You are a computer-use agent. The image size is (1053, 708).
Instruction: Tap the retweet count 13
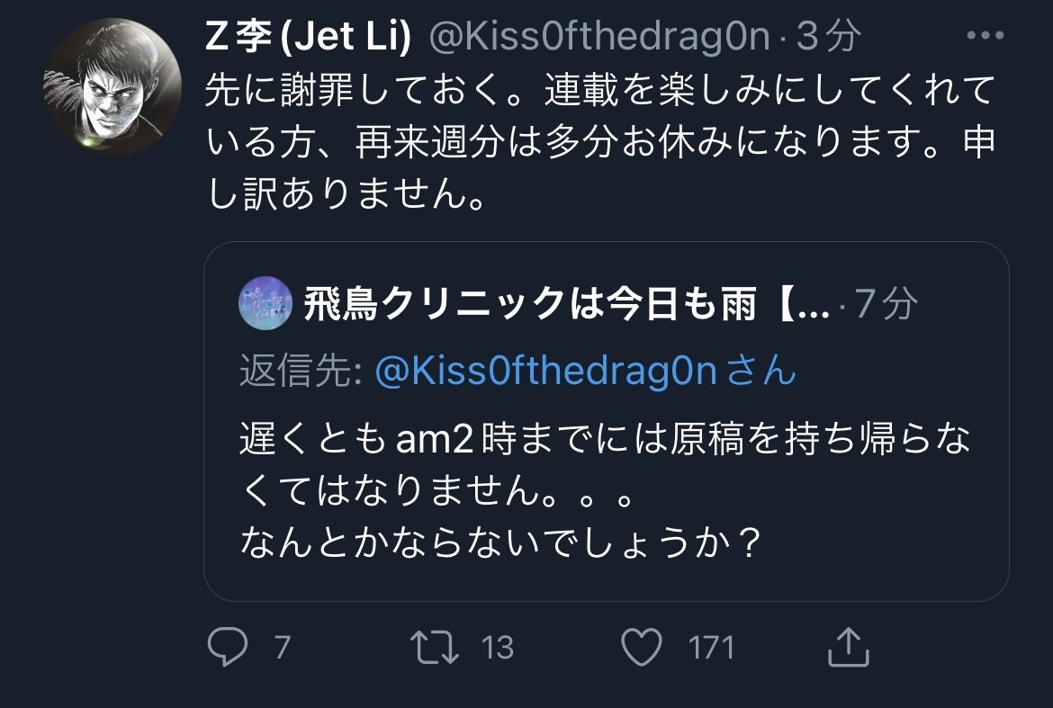click(498, 648)
